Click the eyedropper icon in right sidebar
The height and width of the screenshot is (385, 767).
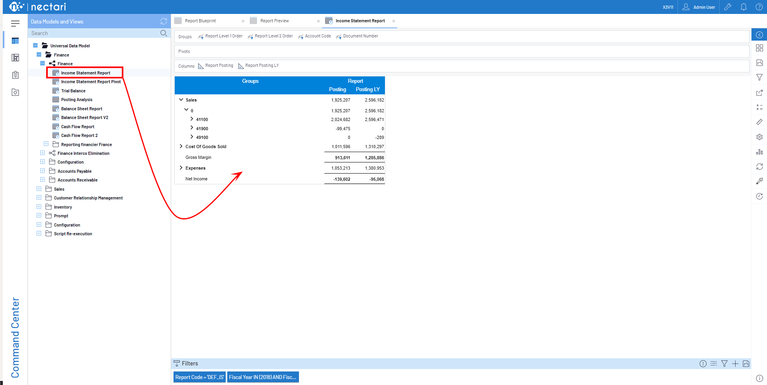click(x=759, y=181)
